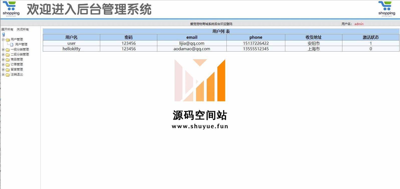Viewport: 400px width, 189px height.
Task: Click the address cell 安阳市
Action: point(314,43)
